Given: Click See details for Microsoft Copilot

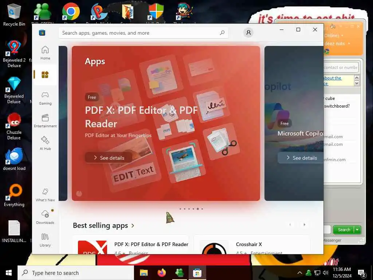Looking at the screenshot, I should (301, 157).
